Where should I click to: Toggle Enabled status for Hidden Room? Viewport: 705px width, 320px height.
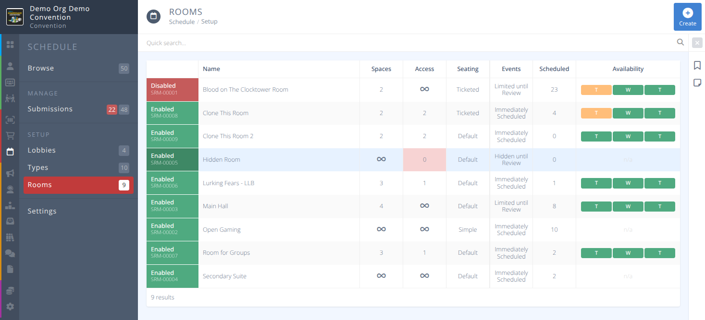pos(172,159)
